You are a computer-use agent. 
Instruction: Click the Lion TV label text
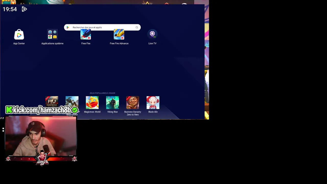pyautogui.click(x=153, y=43)
